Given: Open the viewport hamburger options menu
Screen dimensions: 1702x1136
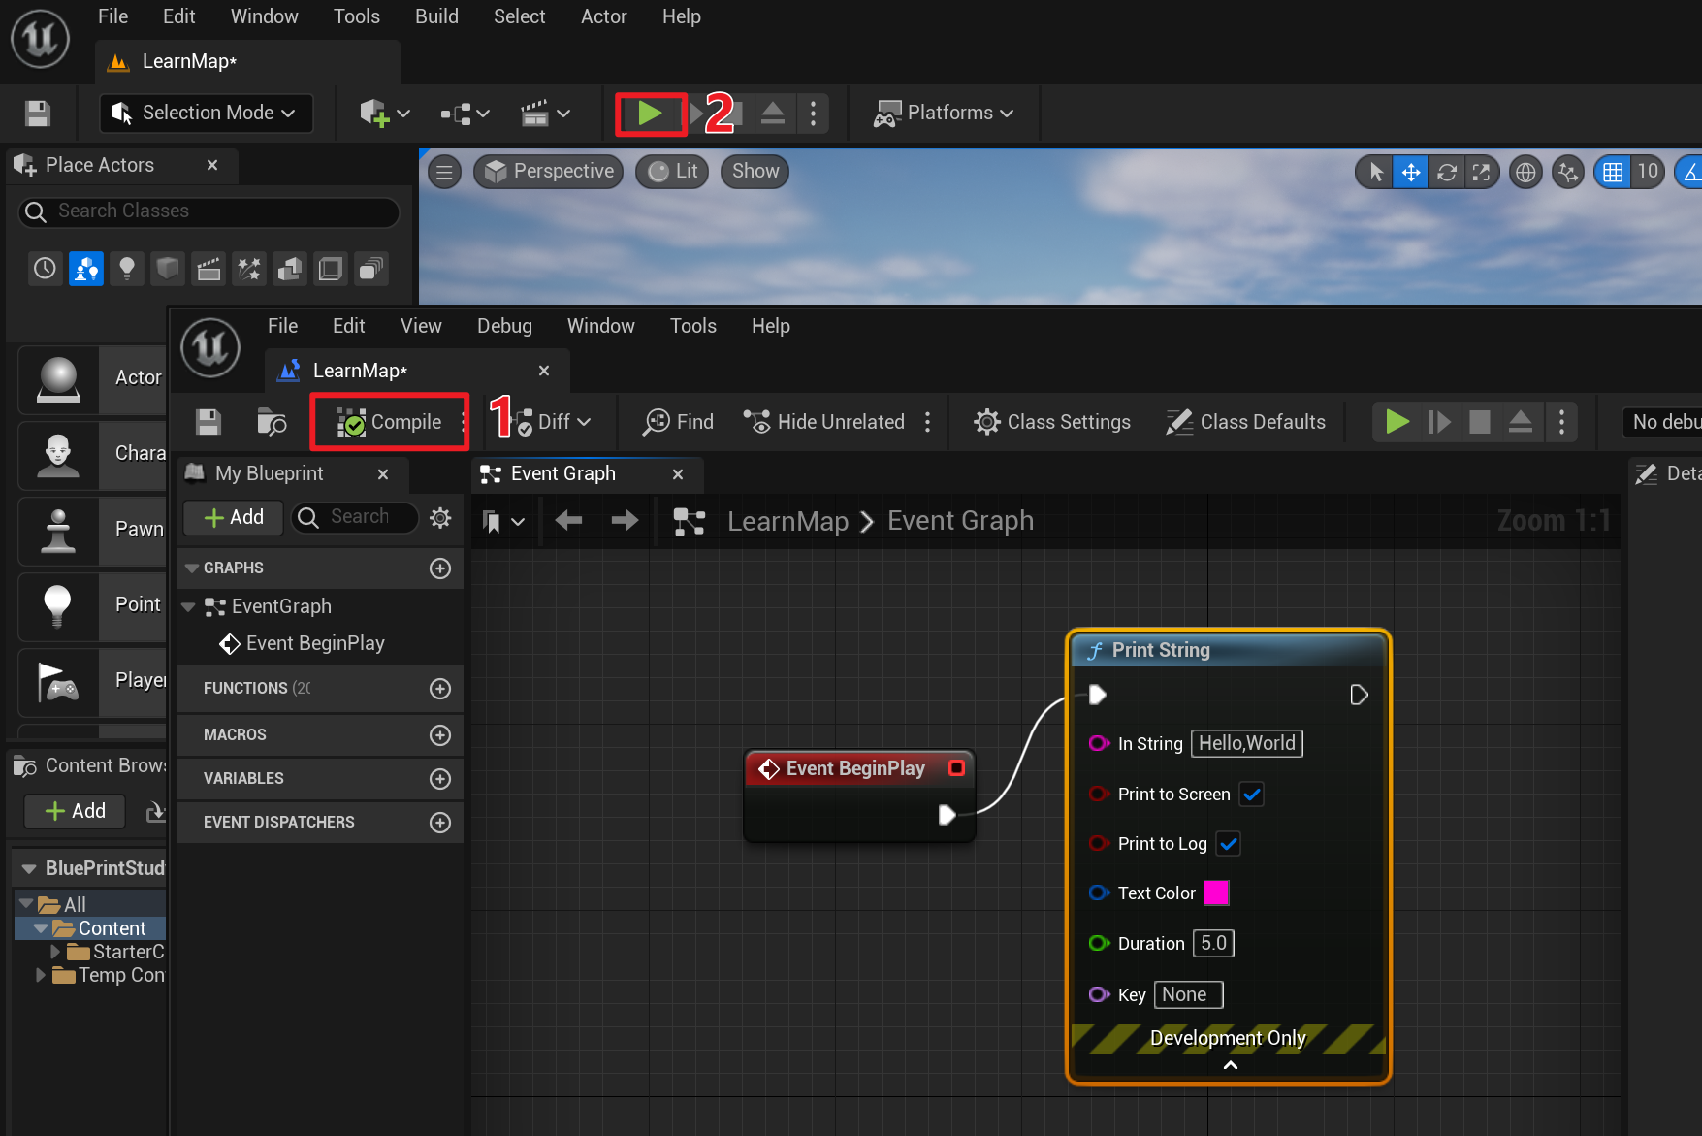Looking at the screenshot, I should [444, 172].
